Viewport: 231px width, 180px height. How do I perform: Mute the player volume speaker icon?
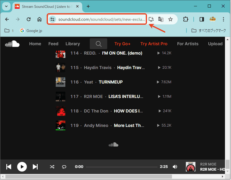[175, 167]
